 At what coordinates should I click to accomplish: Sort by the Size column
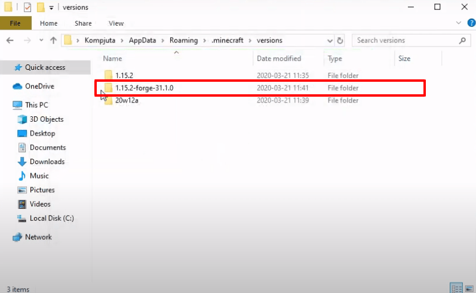pos(404,58)
